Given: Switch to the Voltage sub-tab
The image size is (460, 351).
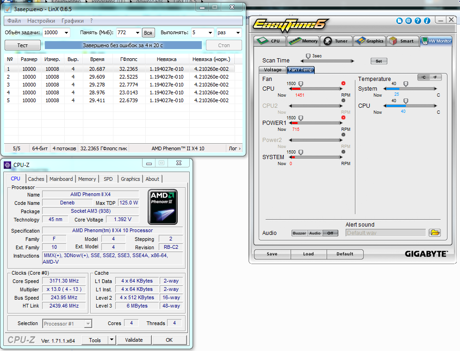Looking at the screenshot, I should [273, 70].
